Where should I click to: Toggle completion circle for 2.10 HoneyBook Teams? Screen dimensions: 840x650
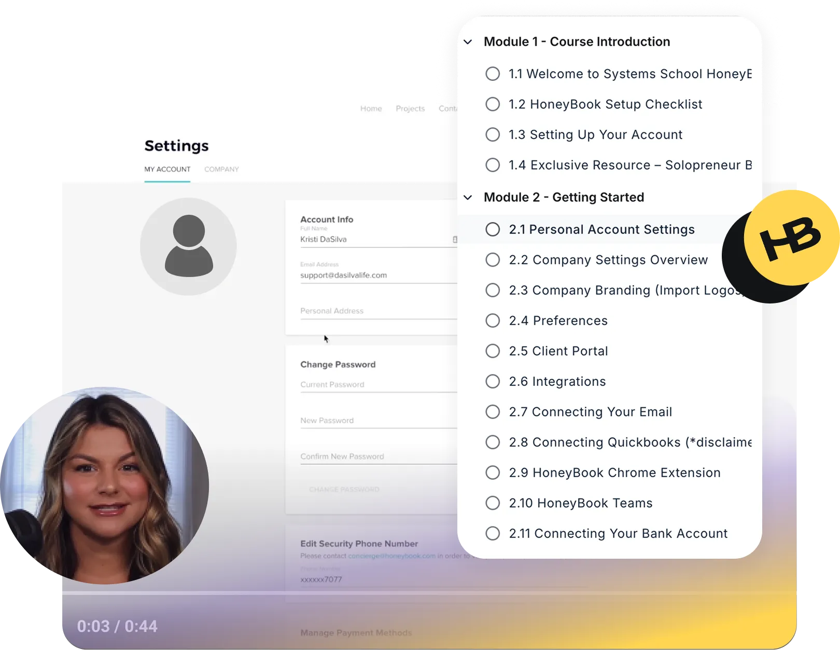pos(493,503)
